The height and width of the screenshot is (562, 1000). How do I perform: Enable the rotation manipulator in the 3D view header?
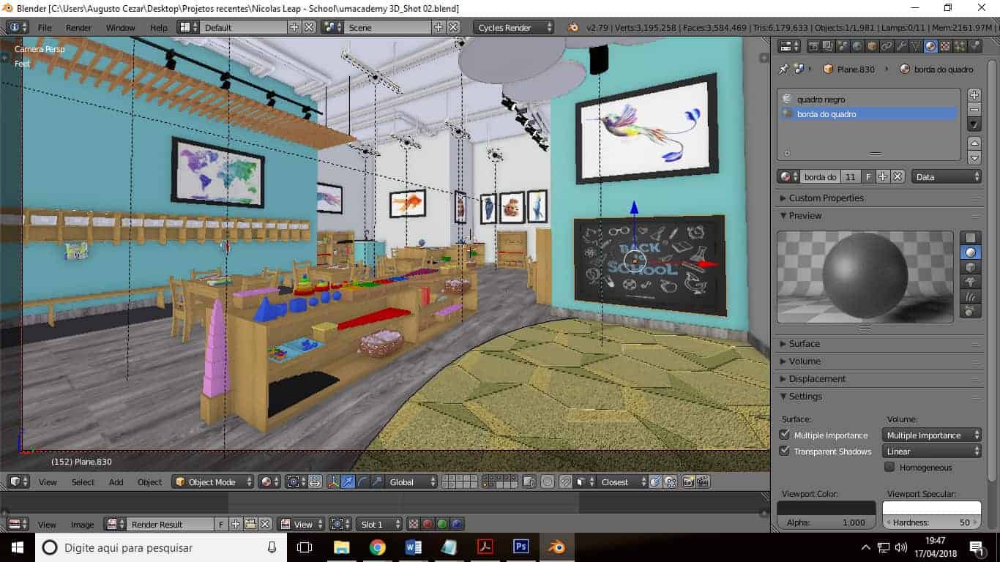(x=364, y=482)
